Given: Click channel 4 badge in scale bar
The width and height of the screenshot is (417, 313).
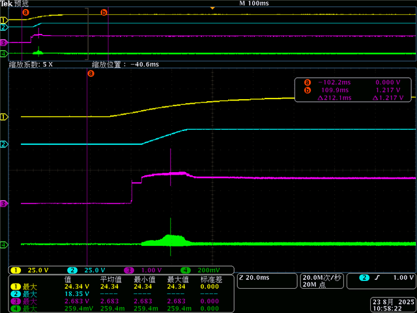Looking at the screenshot, I should [186, 271].
